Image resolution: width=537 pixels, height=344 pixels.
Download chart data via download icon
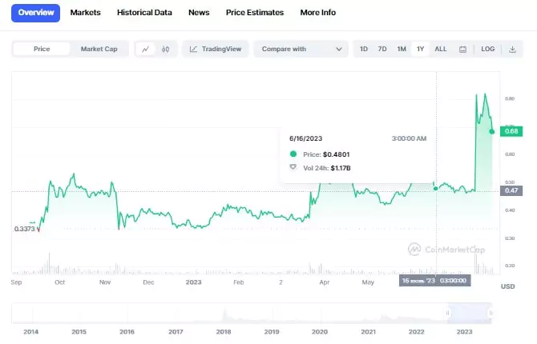pyautogui.click(x=512, y=49)
